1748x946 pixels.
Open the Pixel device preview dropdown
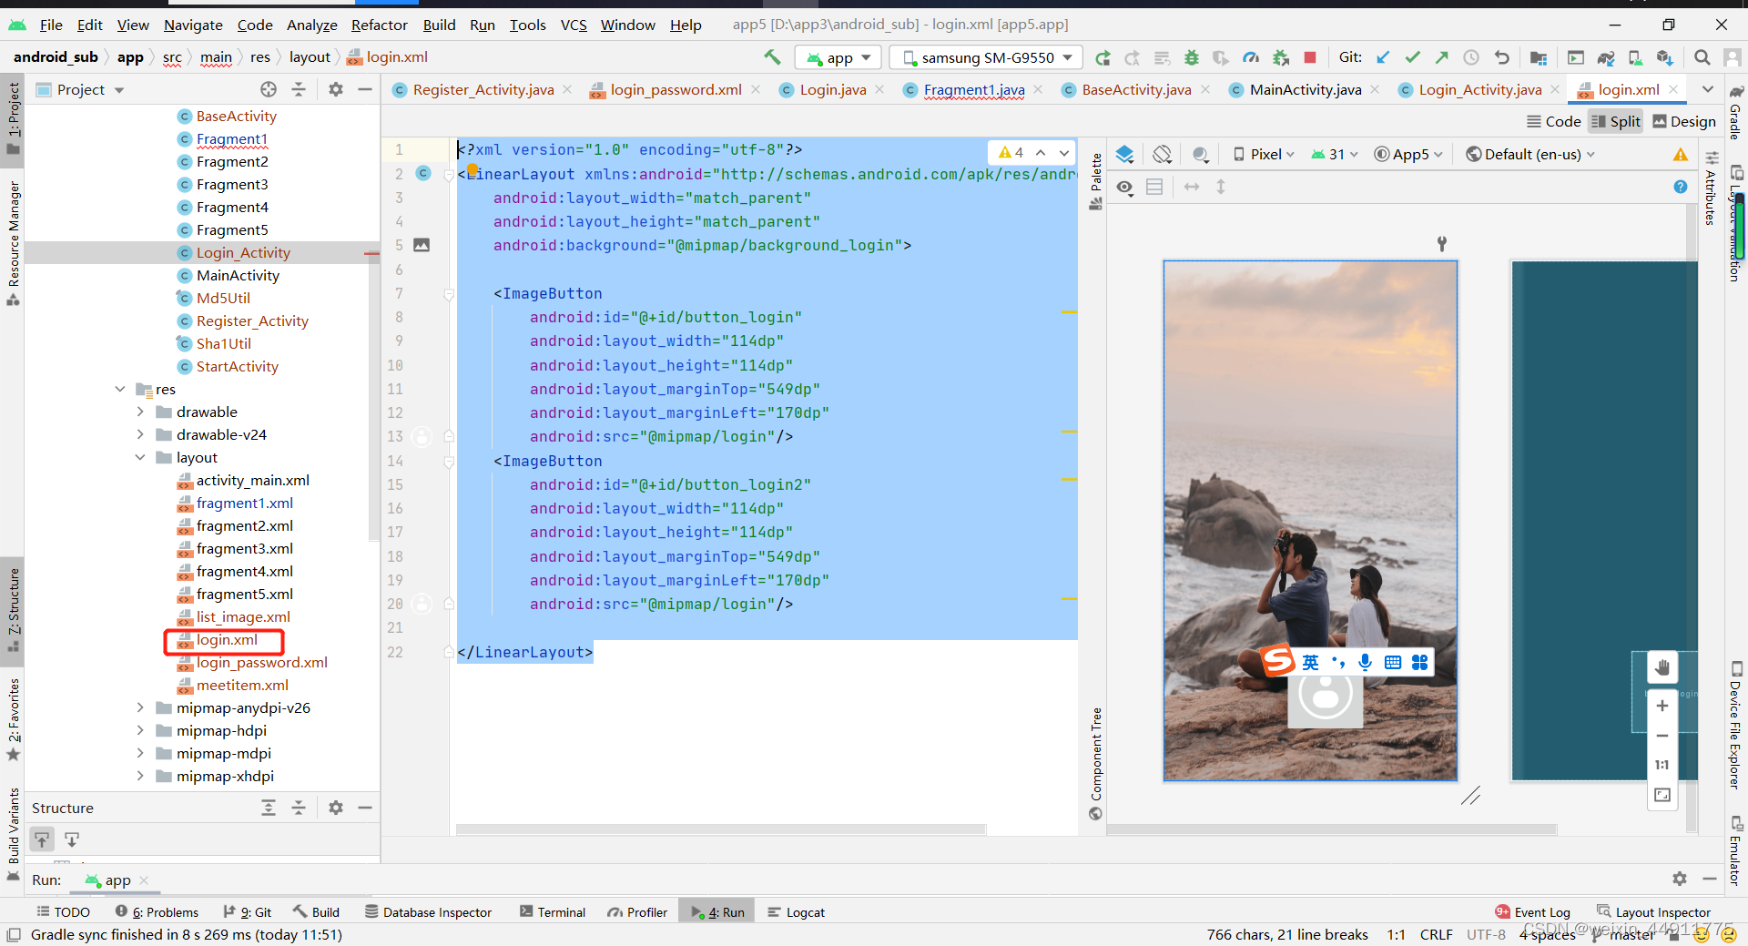click(1263, 154)
